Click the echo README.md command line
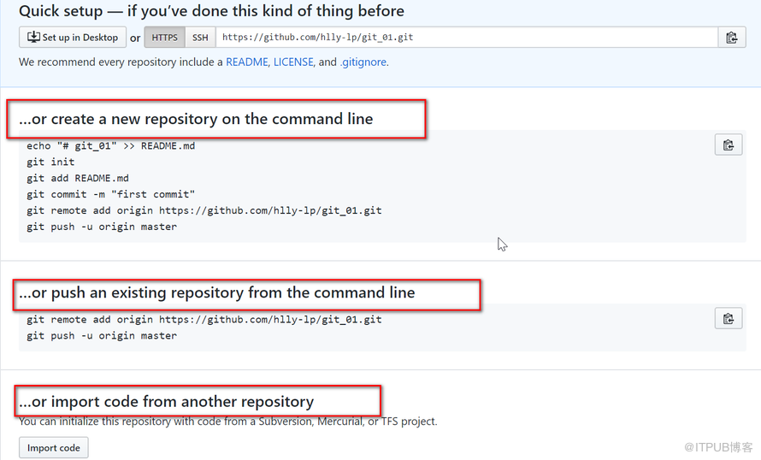This screenshot has width=761, height=460. (x=110, y=145)
